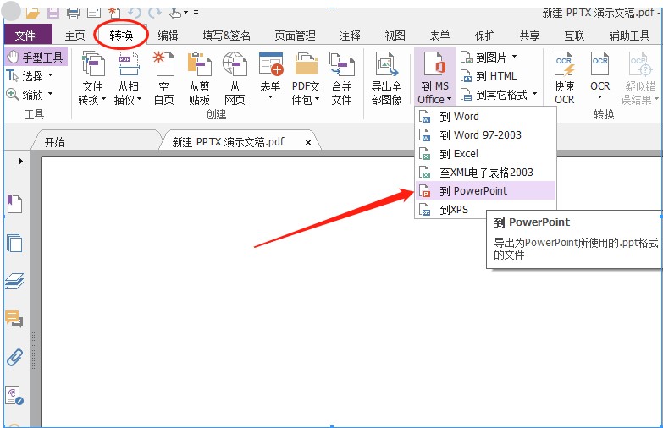Screen dimensions: 663x428
Task: Switch to Home (主页) tab
Action: [75, 36]
